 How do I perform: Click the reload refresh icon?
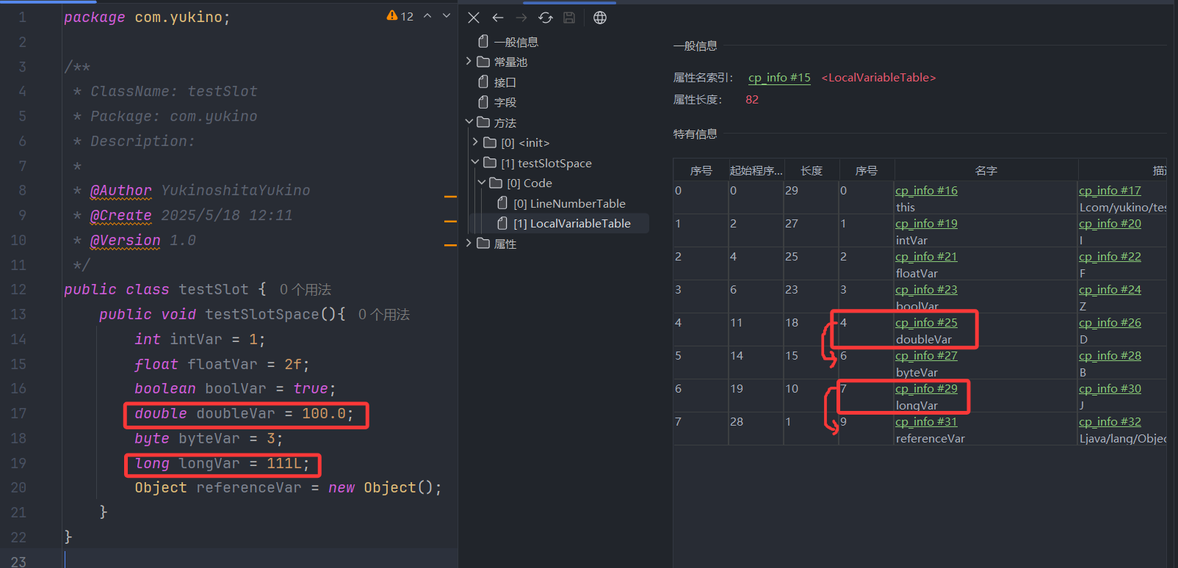[545, 18]
